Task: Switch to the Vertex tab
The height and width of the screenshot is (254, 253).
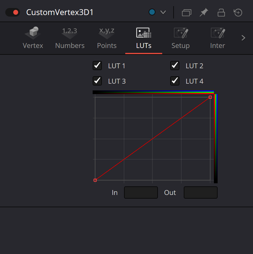Action: (x=33, y=38)
